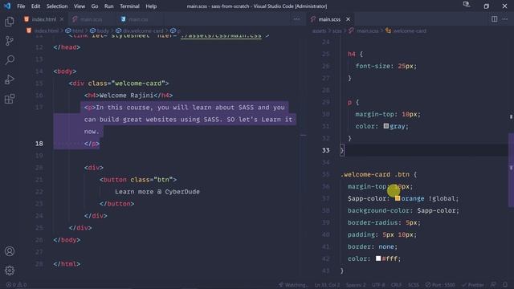This screenshot has width=514, height=289.
Task: Open the Terminal menu
Action: tap(129, 6)
